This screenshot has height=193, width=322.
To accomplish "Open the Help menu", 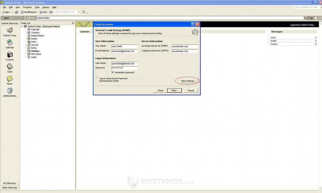I will [54, 7].
